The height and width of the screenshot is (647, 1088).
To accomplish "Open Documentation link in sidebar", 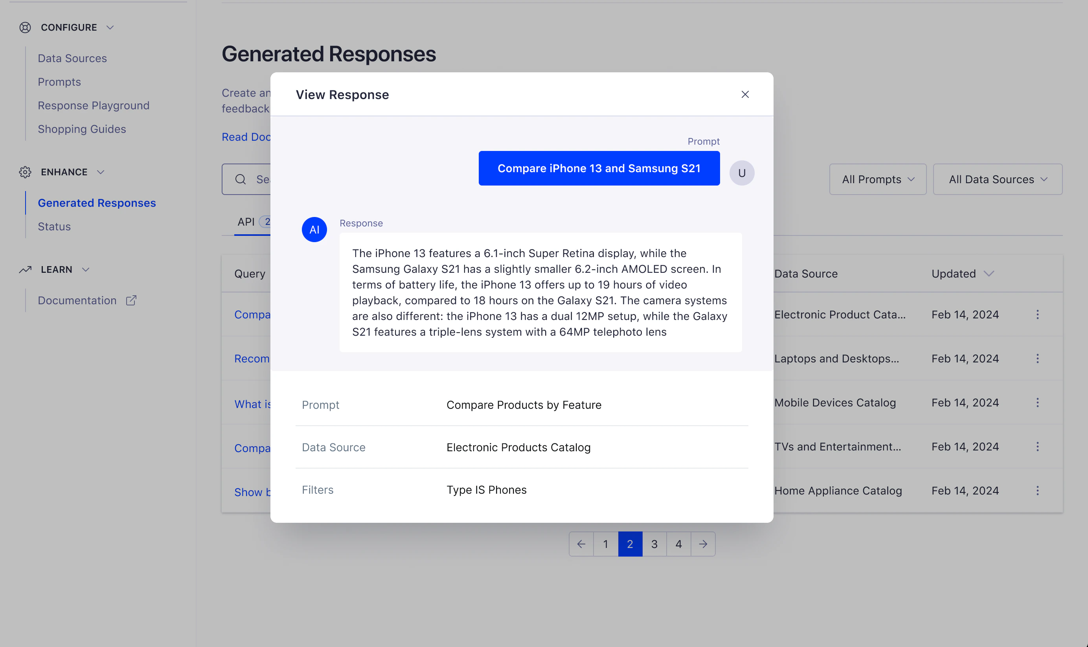I will [77, 300].
